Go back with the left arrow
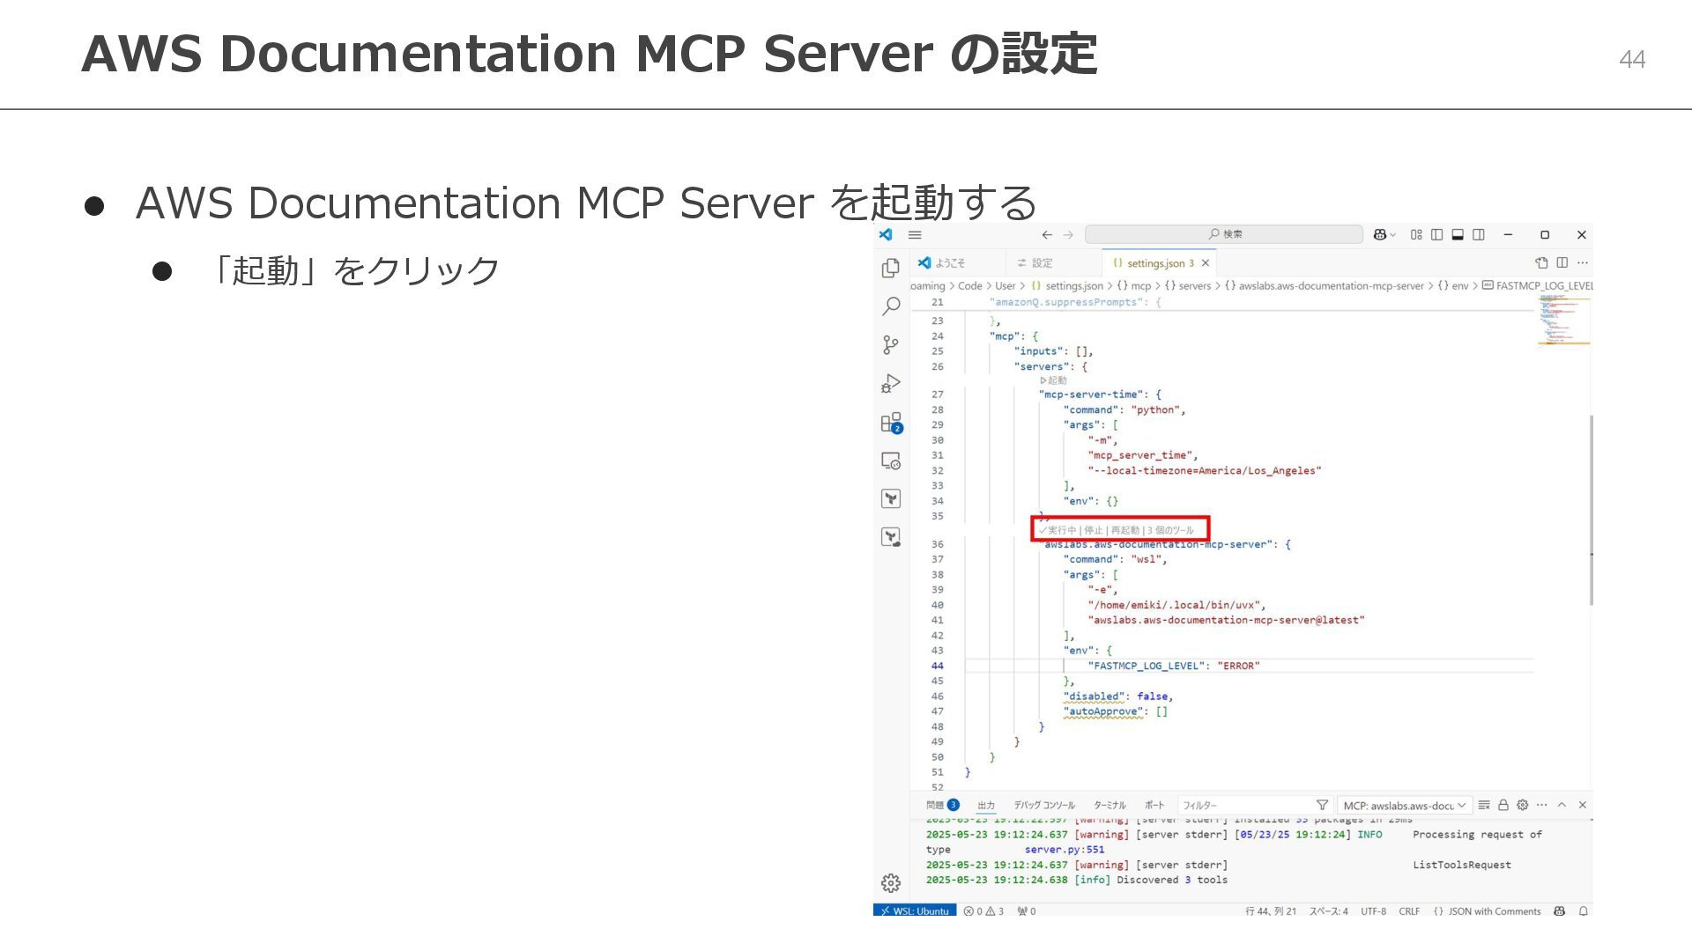The height and width of the screenshot is (951, 1692). 1047,235
